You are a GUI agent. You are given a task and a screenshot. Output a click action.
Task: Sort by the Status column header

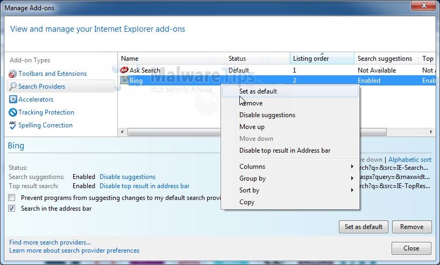click(x=257, y=59)
